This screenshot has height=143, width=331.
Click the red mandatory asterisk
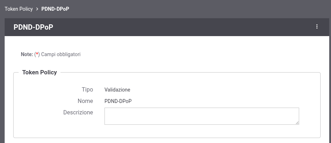pyautogui.click(x=37, y=54)
